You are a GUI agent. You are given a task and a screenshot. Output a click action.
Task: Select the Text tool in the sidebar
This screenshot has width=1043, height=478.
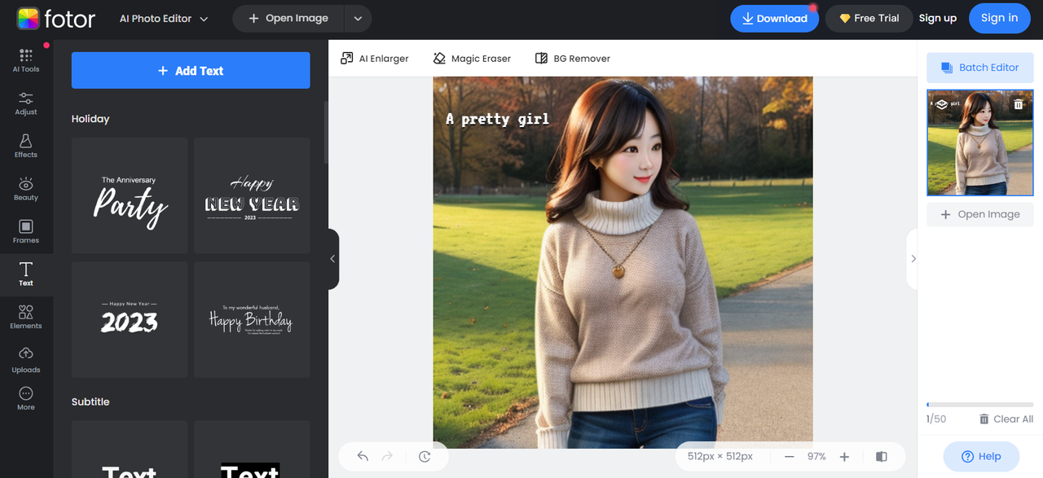point(26,274)
